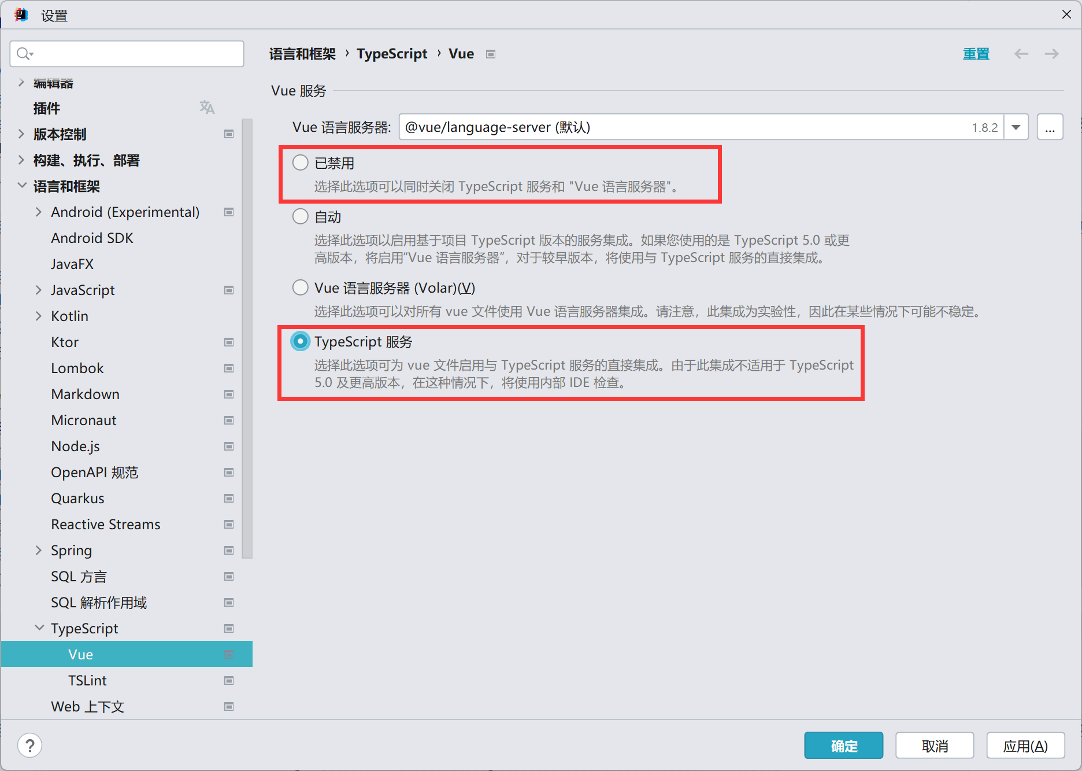Open the Node.js settings page
The width and height of the screenshot is (1082, 771).
point(75,446)
